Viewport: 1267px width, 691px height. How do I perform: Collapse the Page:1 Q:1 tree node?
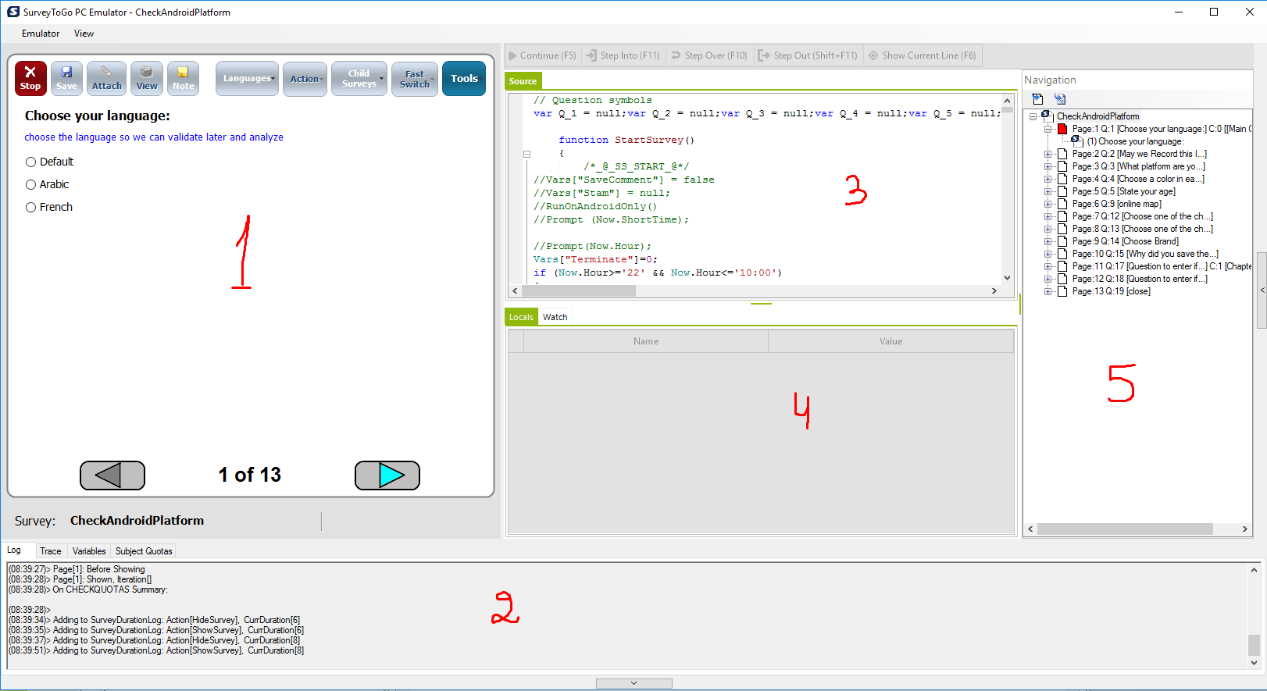point(1048,129)
